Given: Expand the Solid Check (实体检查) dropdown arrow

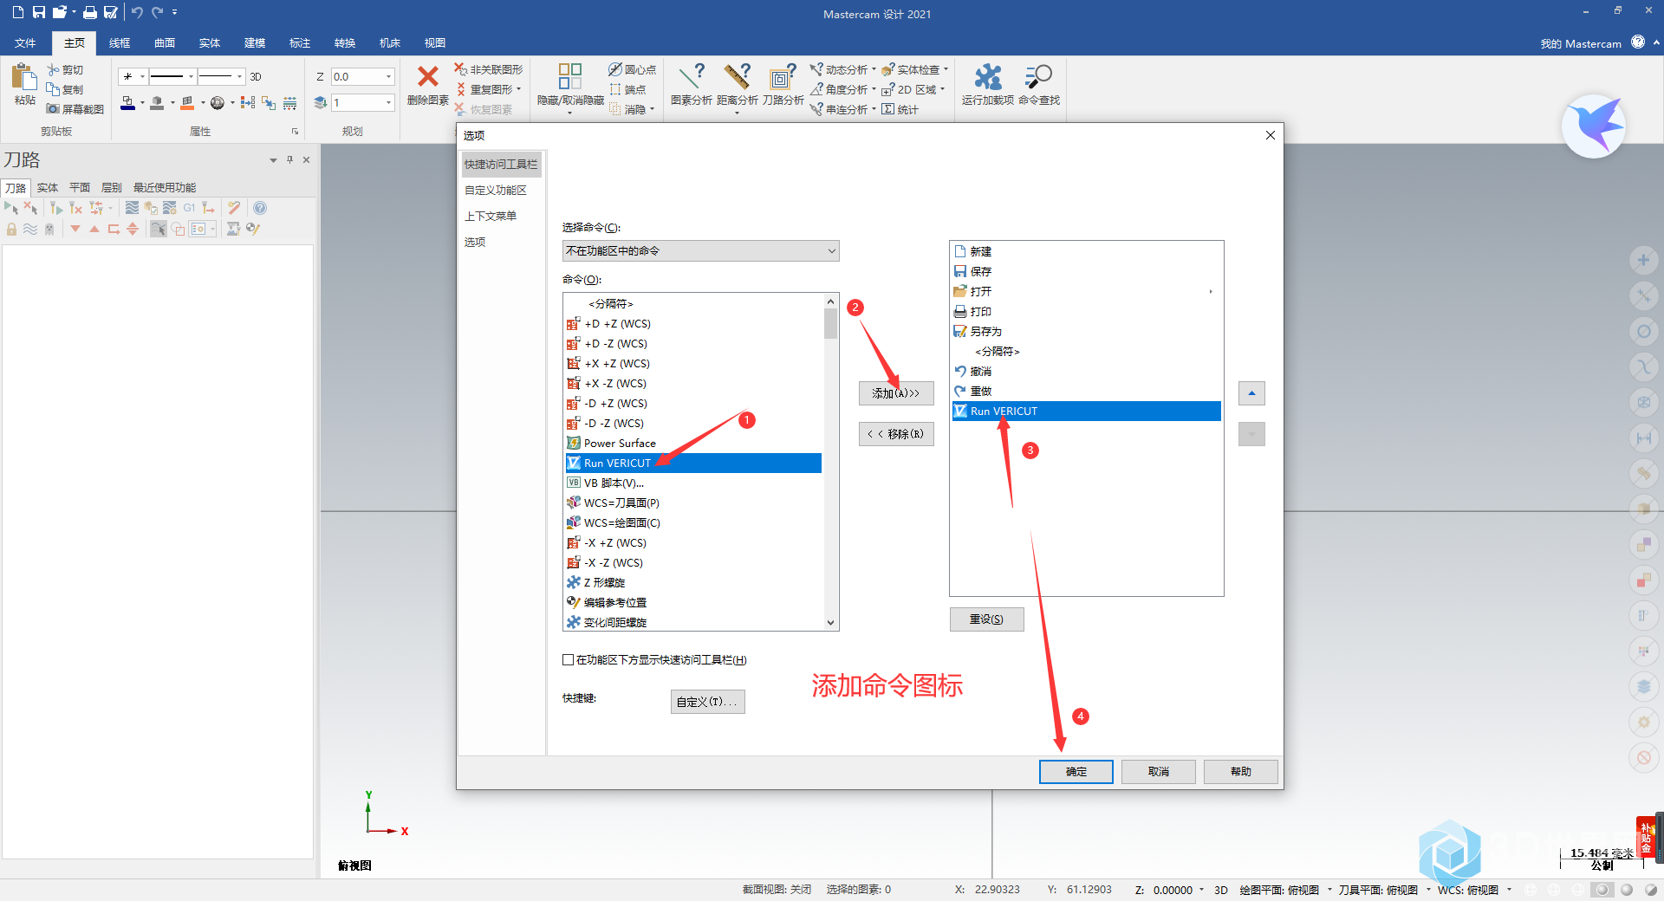Looking at the screenshot, I should click(946, 69).
